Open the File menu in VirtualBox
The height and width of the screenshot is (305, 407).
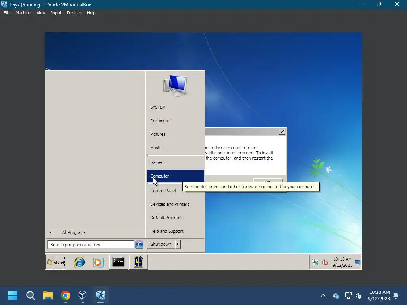pos(7,13)
